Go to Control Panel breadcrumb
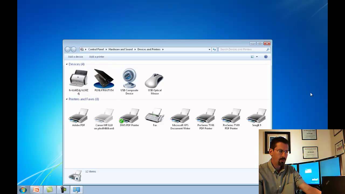The width and height of the screenshot is (345, 194). point(96,49)
